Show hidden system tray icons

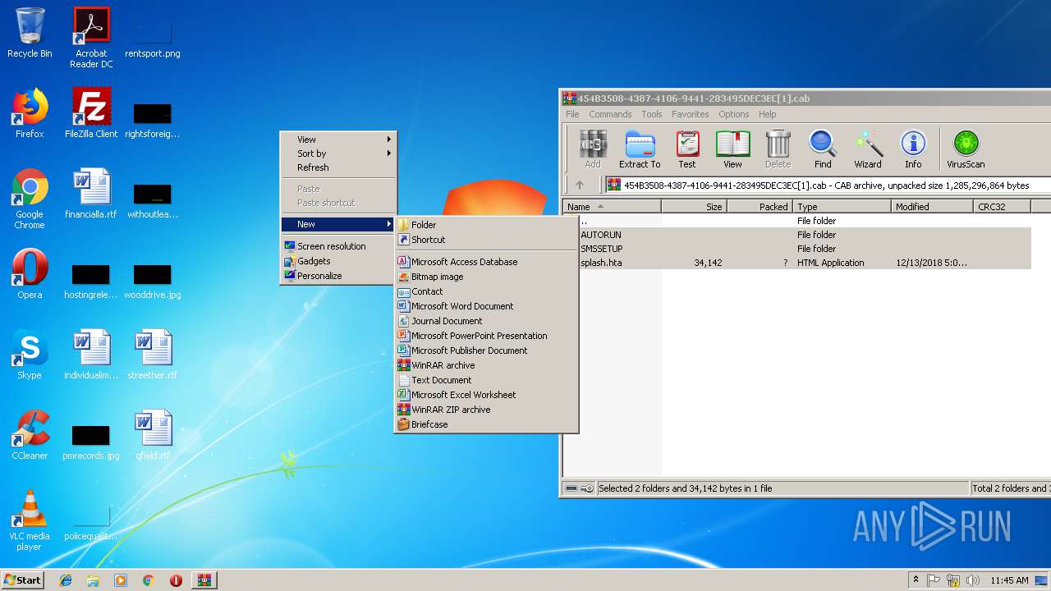coord(916,580)
